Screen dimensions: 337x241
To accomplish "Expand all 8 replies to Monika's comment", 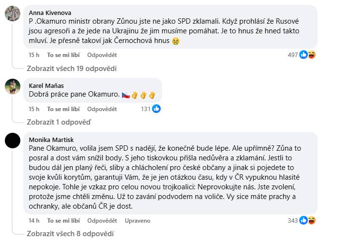I will [70, 233].
